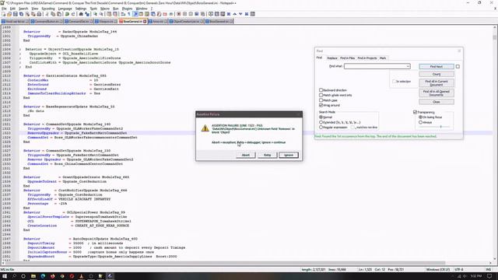Select the Always transparency option
This screenshot has height=280, width=498.
pyautogui.click(x=420, y=122)
